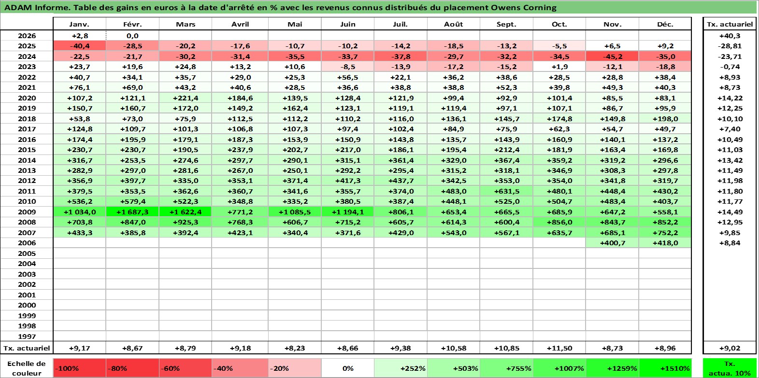The width and height of the screenshot is (759, 378).
Task: Click the '+1 622,4' cell in March 2009
Action: click(186, 212)
